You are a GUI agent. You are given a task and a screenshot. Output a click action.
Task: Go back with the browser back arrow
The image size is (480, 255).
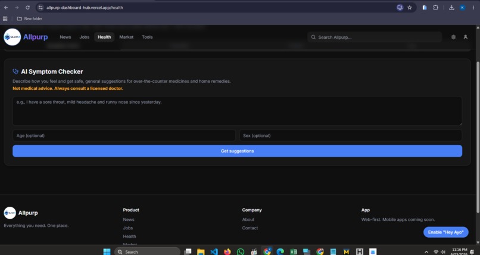coord(6,7)
